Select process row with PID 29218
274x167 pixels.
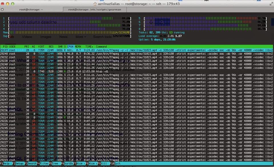pyautogui.click(x=136, y=132)
